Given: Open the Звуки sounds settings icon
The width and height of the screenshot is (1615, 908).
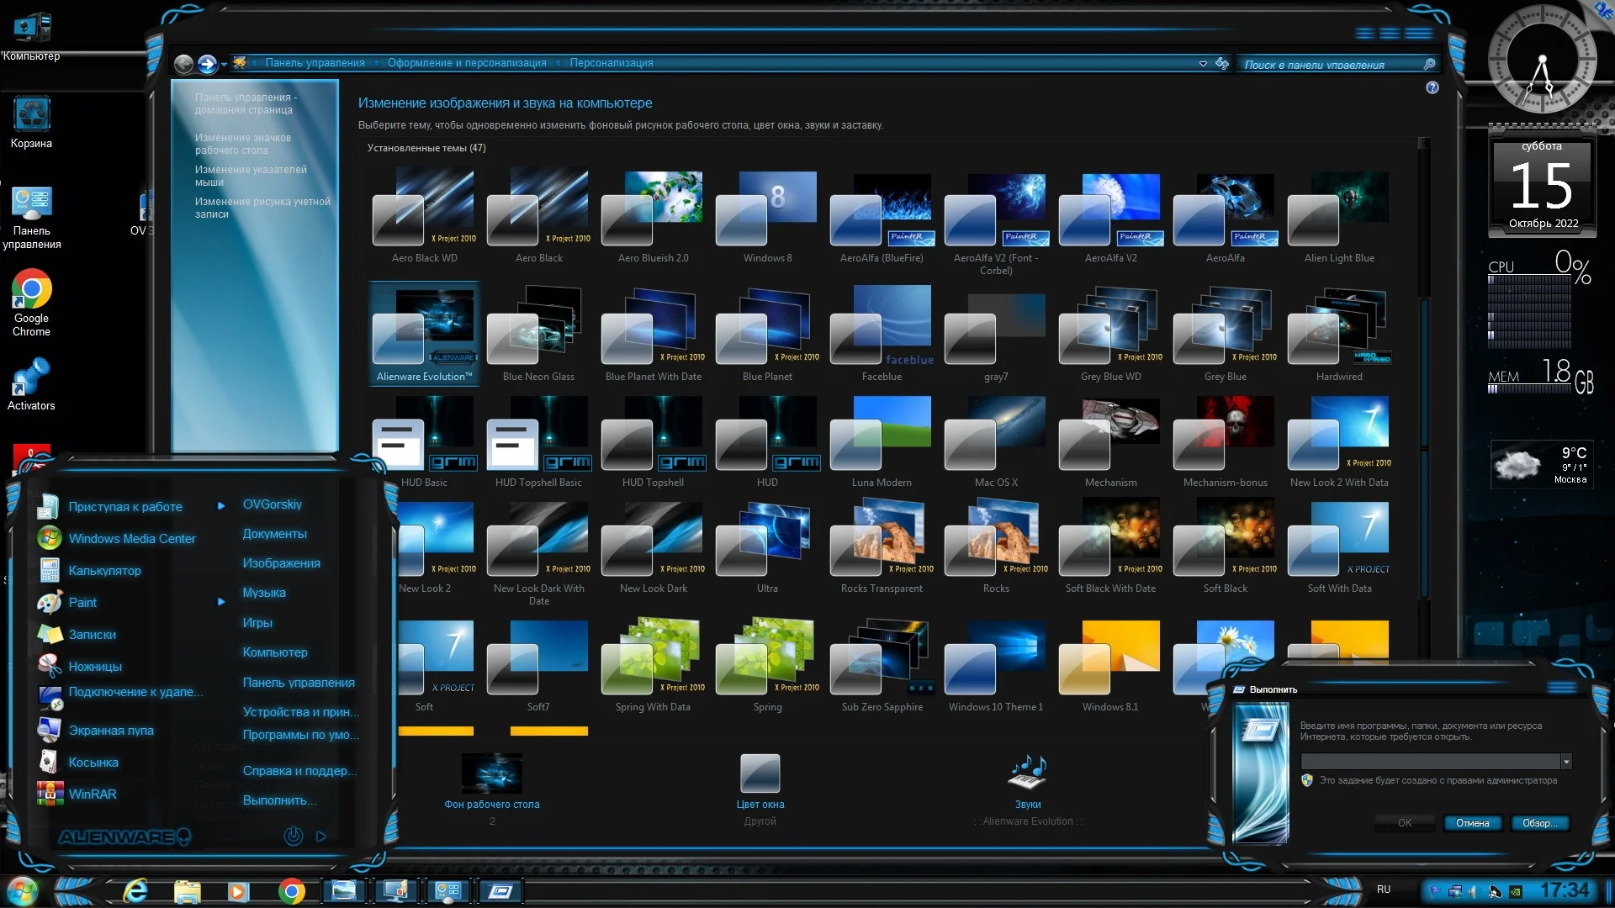Looking at the screenshot, I should point(1027,772).
